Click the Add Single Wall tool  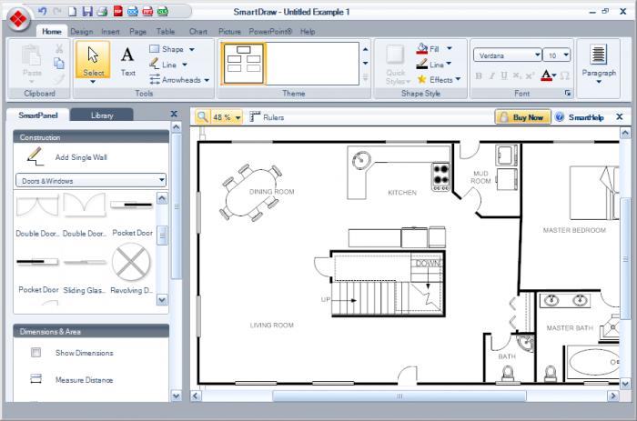[80, 157]
